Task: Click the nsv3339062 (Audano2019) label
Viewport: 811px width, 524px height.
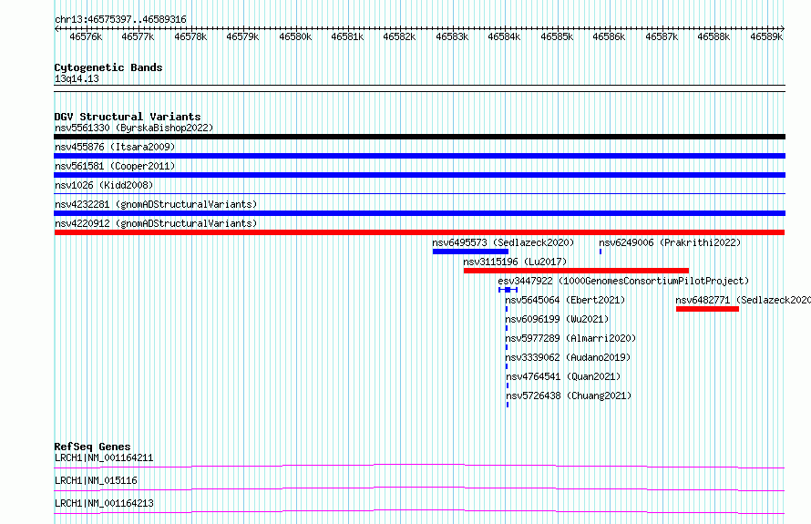Action: [568, 357]
